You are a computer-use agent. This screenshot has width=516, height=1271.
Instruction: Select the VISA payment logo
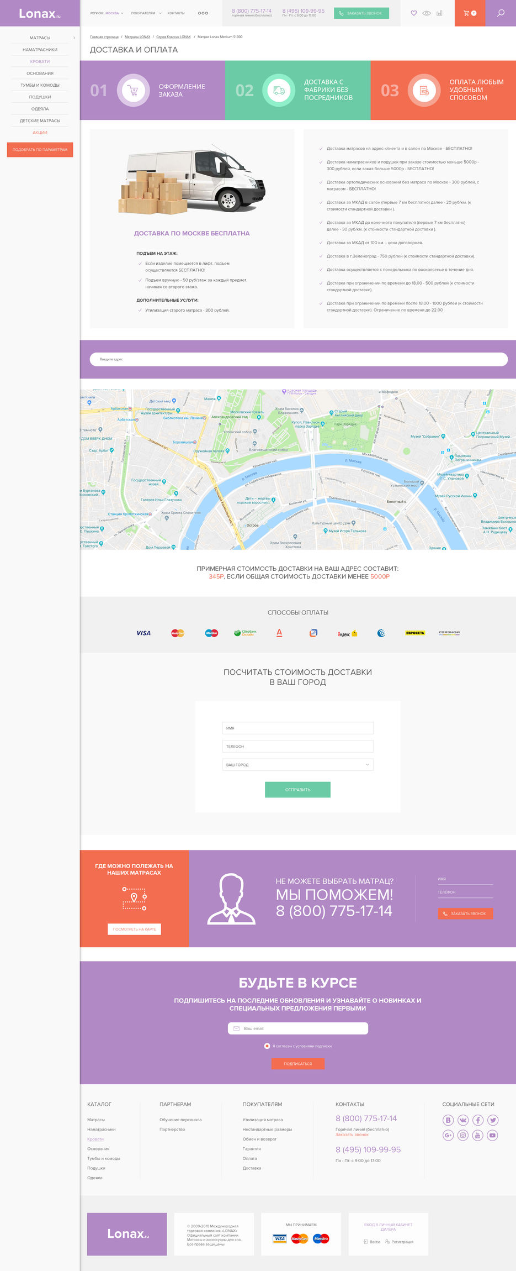[143, 633]
